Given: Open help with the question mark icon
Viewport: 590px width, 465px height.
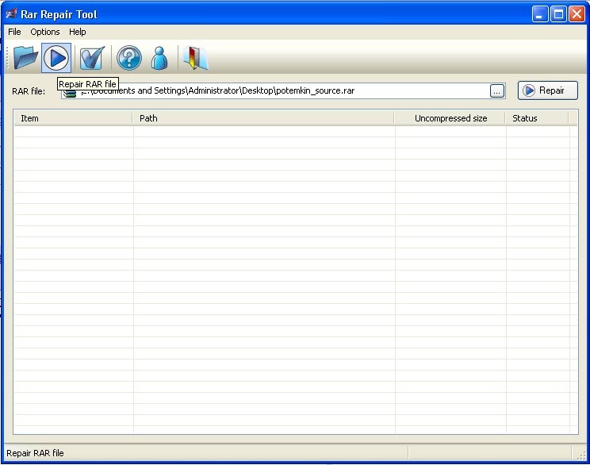Looking at the screenshot, I should [129, 58].
